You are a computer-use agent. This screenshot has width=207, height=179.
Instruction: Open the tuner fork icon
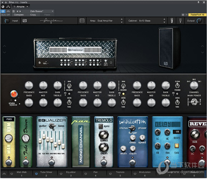click(x=180, y=21)
